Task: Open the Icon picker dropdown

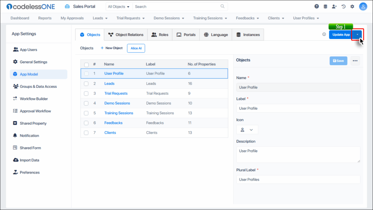Action: pyautogui.click(x=247, y=130)
